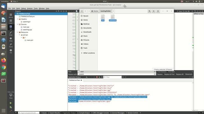The width and height of the screenshot is (204, 114).
Task: Open the Help menu in menu bar
Action: (47, 9)
